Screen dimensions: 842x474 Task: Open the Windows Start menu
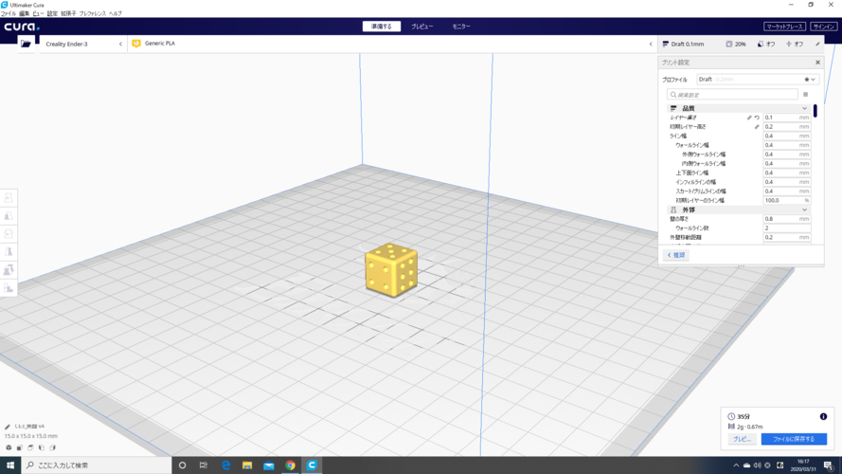click(10, 465)
